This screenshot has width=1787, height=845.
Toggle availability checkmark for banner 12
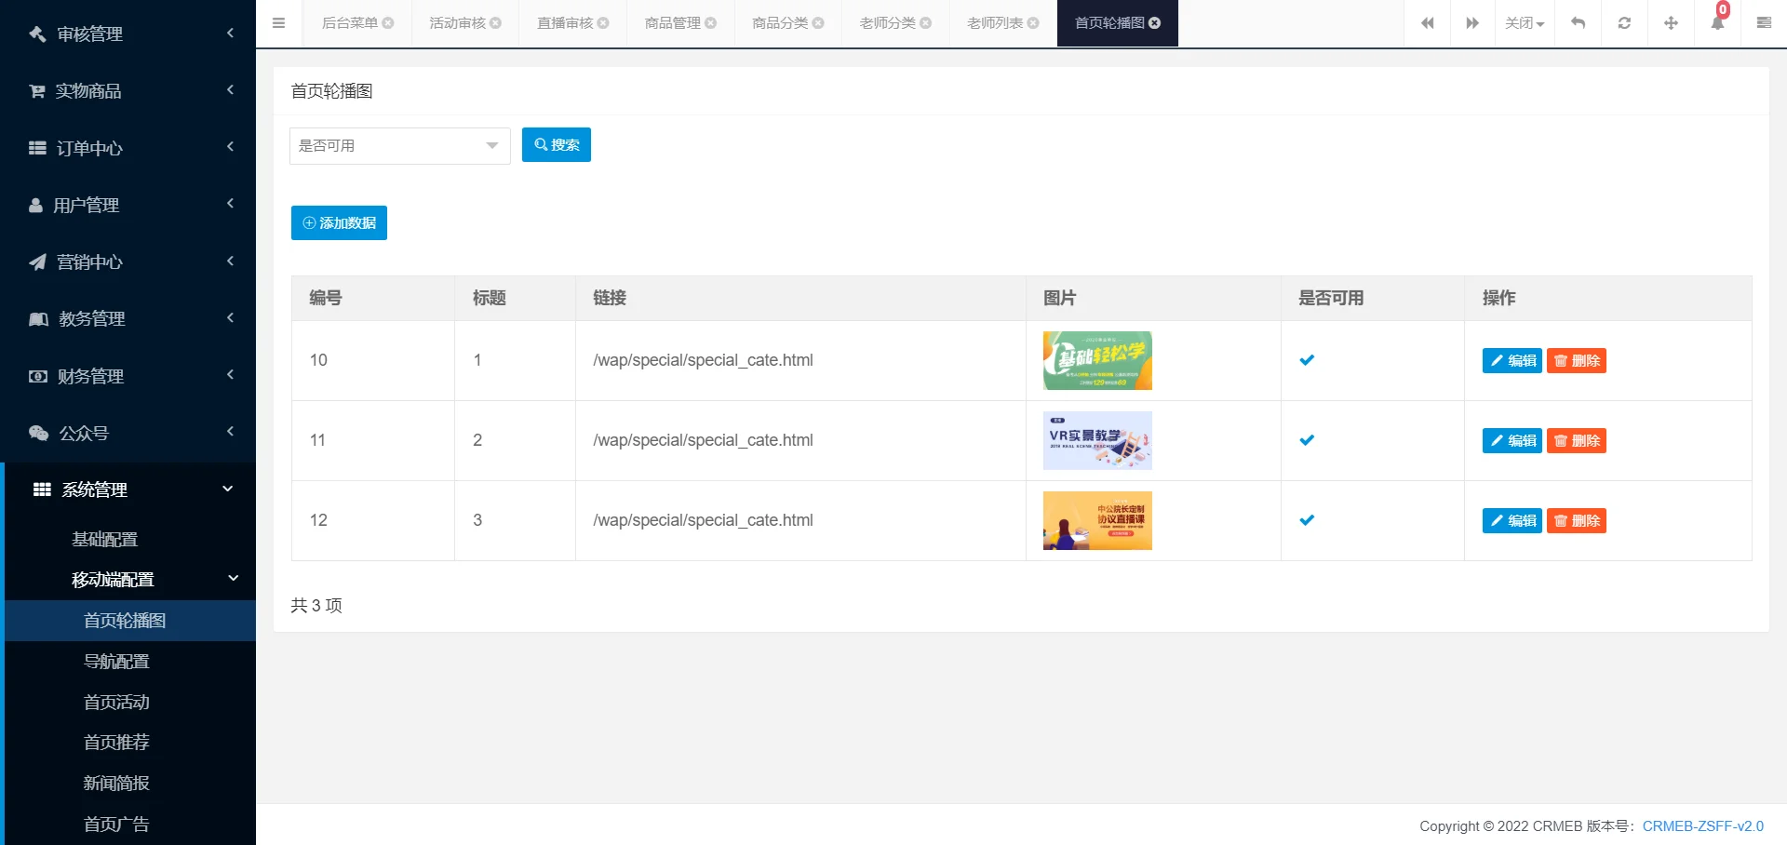pos(1307,520)
